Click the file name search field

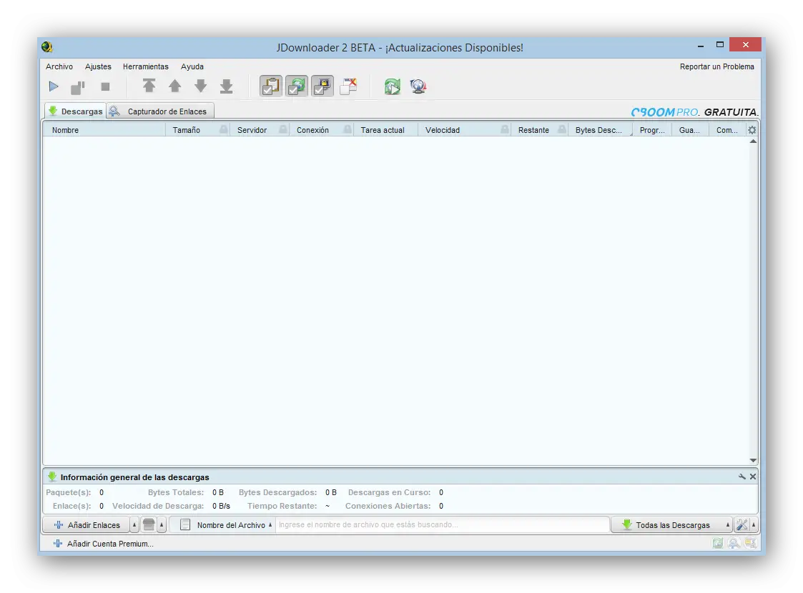443,525
